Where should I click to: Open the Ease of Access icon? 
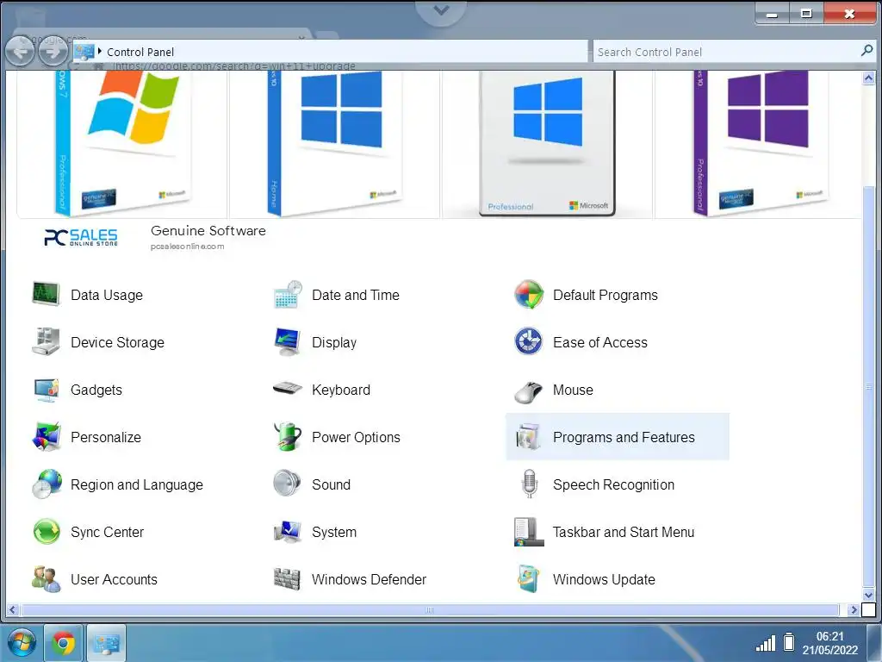529,341
